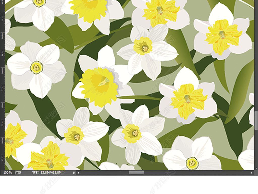Screen dimensions: 258x194
Task: Click the document size info 83.8M/435.8M
Action: pos(47,173)
